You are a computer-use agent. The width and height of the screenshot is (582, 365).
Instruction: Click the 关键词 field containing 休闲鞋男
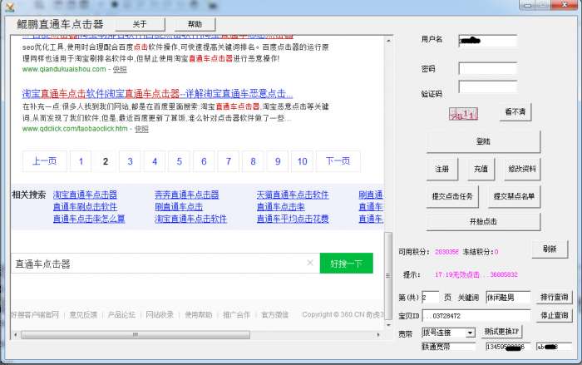coord(508,298)
